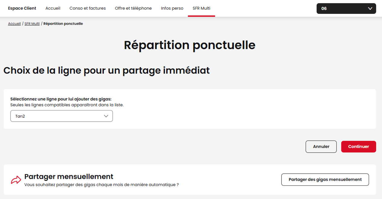Viewport: 382px width, 199px height.
Task: Open the Accueil item in the top navigation
Action: (53, 8)
